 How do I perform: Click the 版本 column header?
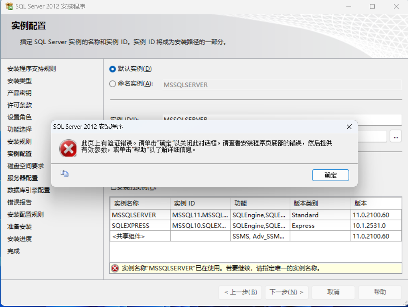(x=376, y=203)
